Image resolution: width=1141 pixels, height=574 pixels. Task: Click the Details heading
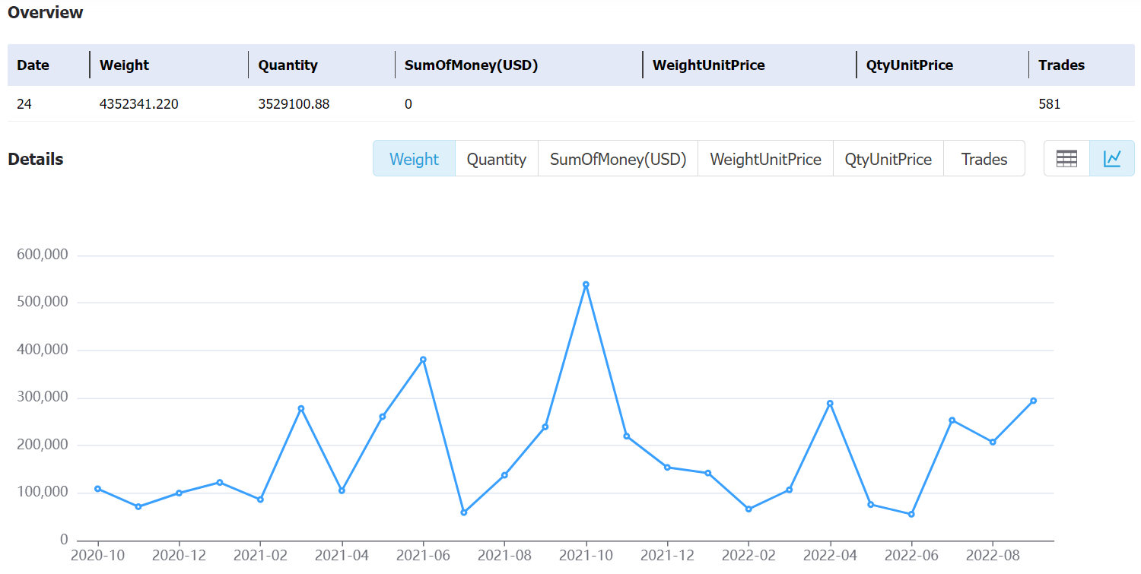[36, 160]
